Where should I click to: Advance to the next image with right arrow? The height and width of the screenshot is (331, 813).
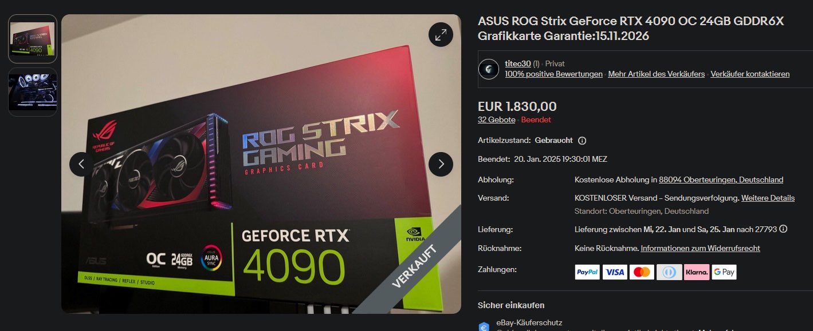(441, 165)
